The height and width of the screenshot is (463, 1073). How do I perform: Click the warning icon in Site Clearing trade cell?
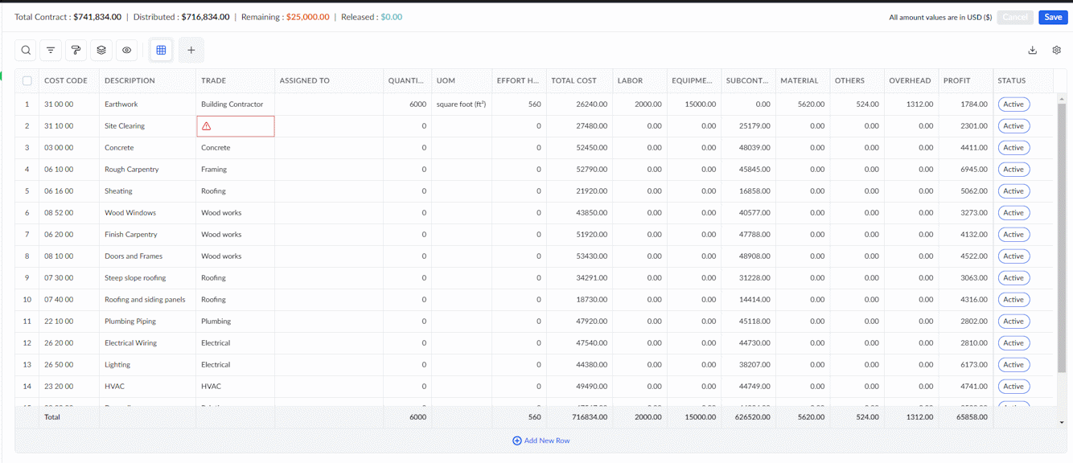[207, 126]
